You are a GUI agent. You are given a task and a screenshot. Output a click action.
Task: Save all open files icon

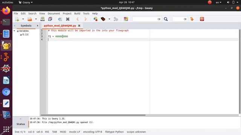[x=50, y=19]
